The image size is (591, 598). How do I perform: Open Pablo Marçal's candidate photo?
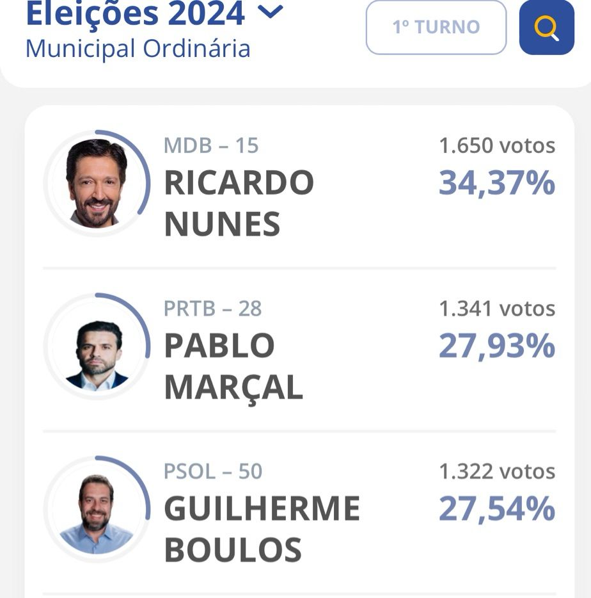click(97, 347)
